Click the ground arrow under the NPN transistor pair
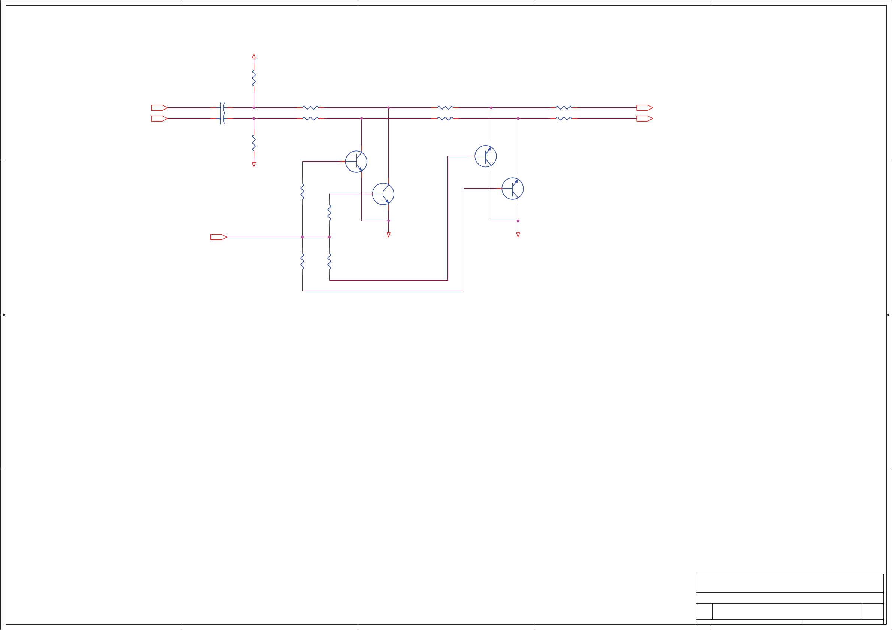The image size is (892, 630). (388, 235)
